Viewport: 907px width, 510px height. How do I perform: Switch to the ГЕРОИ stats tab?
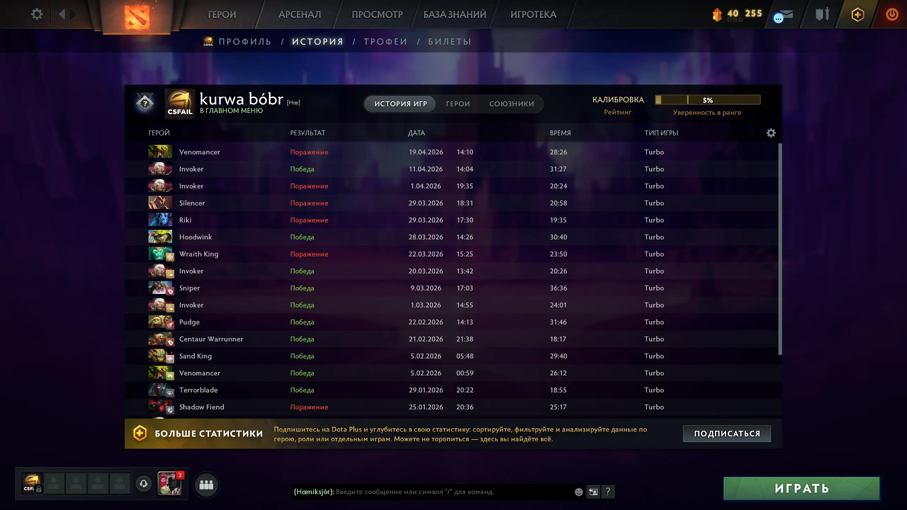coord(458,104)
